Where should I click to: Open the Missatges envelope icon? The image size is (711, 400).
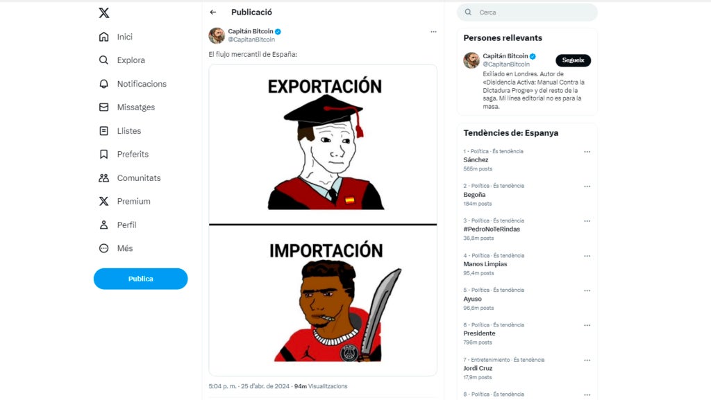pyautogui.click(x=104, y=107)
